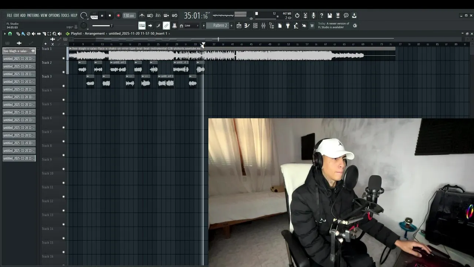This screenshot has width=474, height=267.
Task: Open the audio editor scissors icon
Action: click(306, 16)
